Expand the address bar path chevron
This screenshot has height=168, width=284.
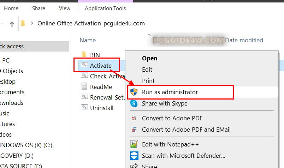(x=32, y=24)
